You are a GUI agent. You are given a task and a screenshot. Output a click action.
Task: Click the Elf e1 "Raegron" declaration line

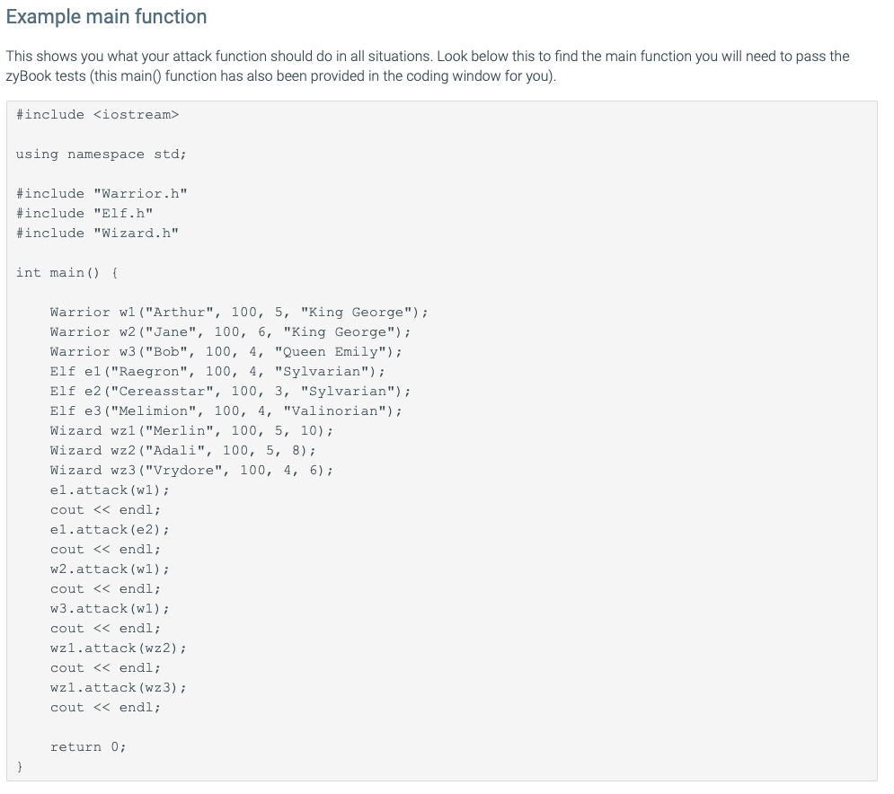coord(217,372)
